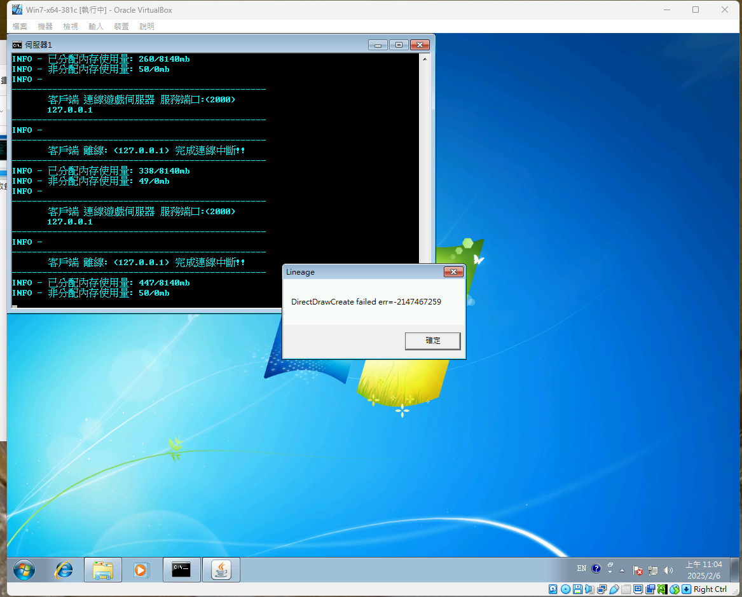742x597 pixels.
Task: Show hidden tray icons arrow
Action: coord(622,570)
